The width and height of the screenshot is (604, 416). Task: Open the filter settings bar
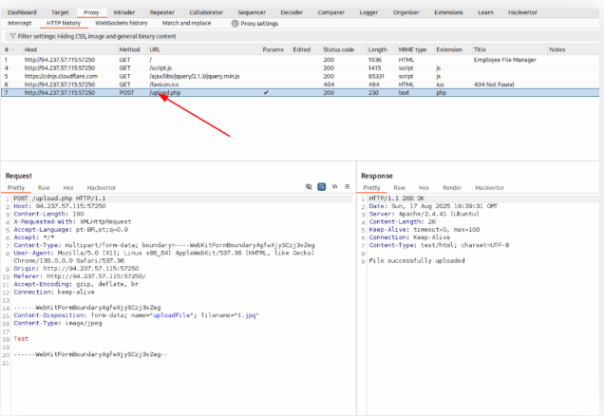[x=95, y=35]
